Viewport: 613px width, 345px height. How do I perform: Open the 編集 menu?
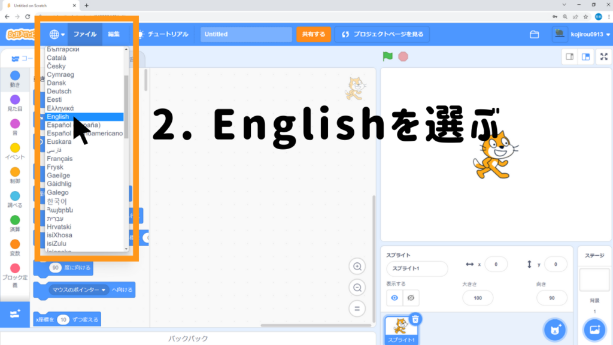(x=114, y=34)
